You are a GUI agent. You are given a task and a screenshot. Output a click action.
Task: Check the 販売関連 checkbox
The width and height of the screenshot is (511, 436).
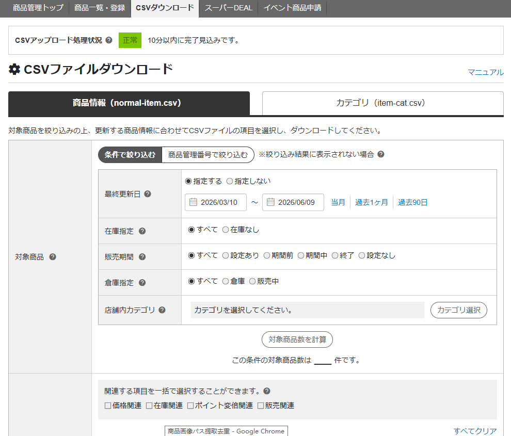pyautogui.click(x=261, y=406)
